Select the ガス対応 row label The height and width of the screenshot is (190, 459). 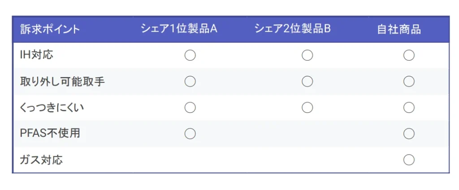[x=41, y=160]
